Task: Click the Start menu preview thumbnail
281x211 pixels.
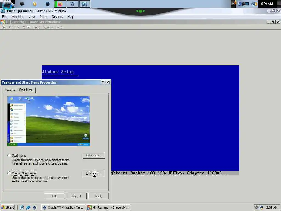Action: coord(48,121)
